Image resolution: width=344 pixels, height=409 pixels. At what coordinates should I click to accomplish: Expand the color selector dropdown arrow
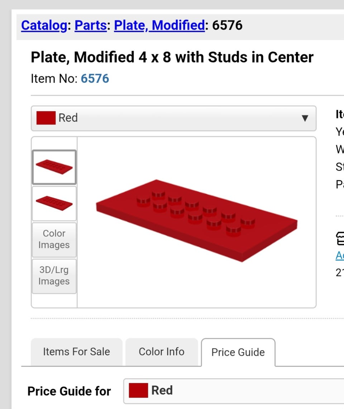click(305, 118)
